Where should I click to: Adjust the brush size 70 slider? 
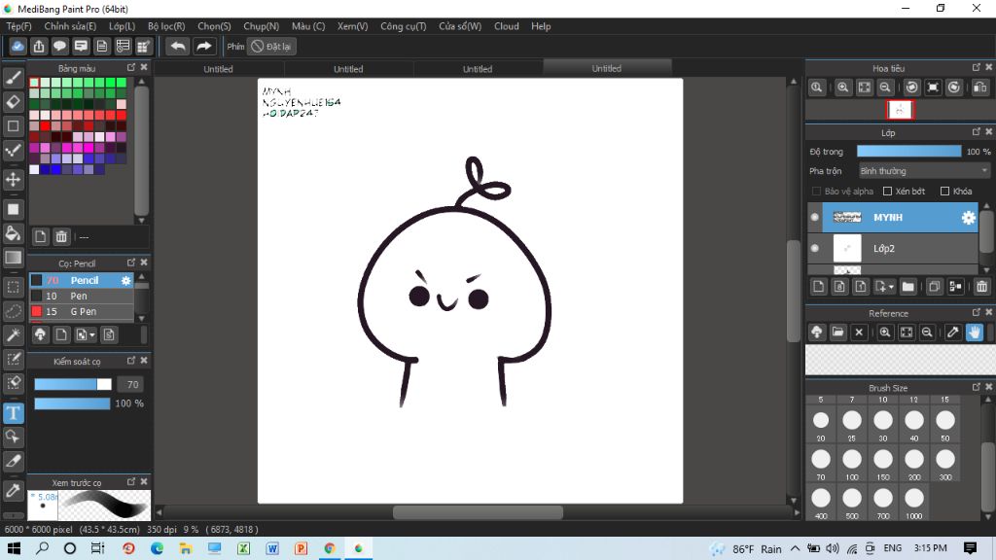(72, 384)
